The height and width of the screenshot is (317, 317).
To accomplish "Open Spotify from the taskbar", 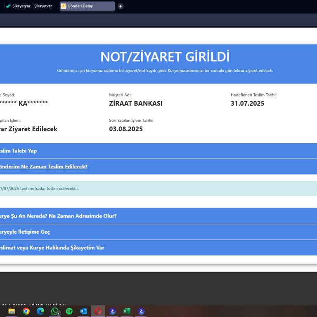I will coord(69,311).
